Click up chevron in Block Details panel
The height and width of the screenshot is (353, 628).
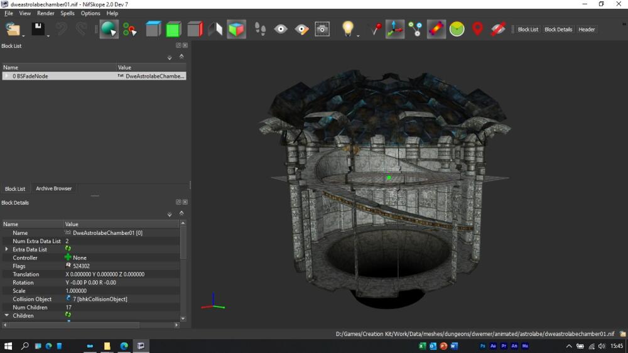(x=181, y=213)
